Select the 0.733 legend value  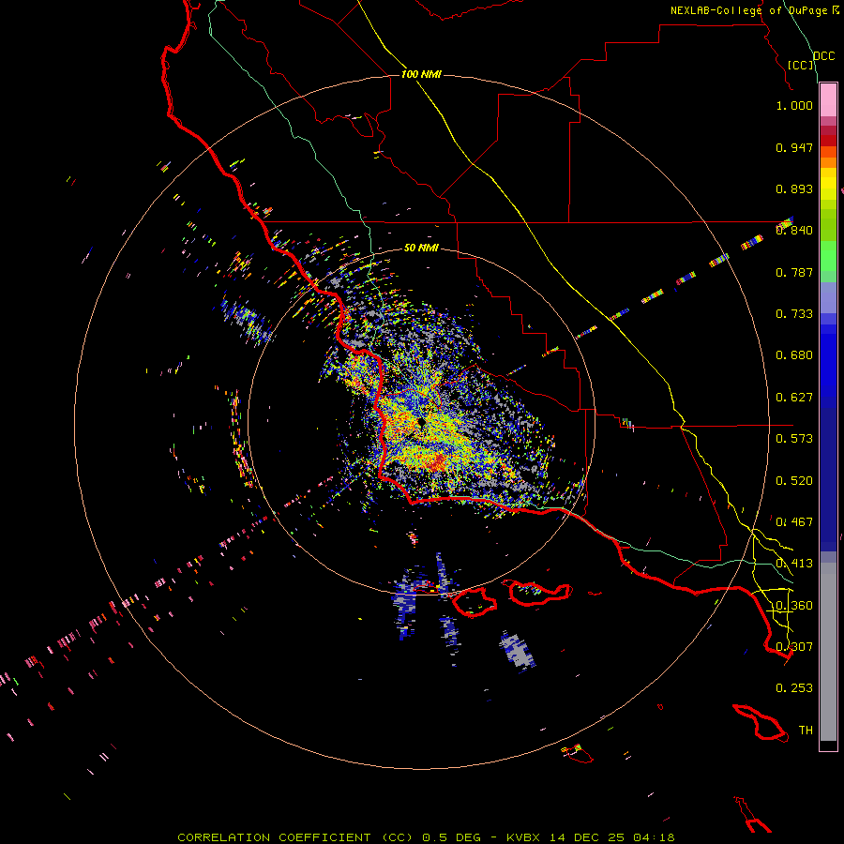(x=794, y=314)
